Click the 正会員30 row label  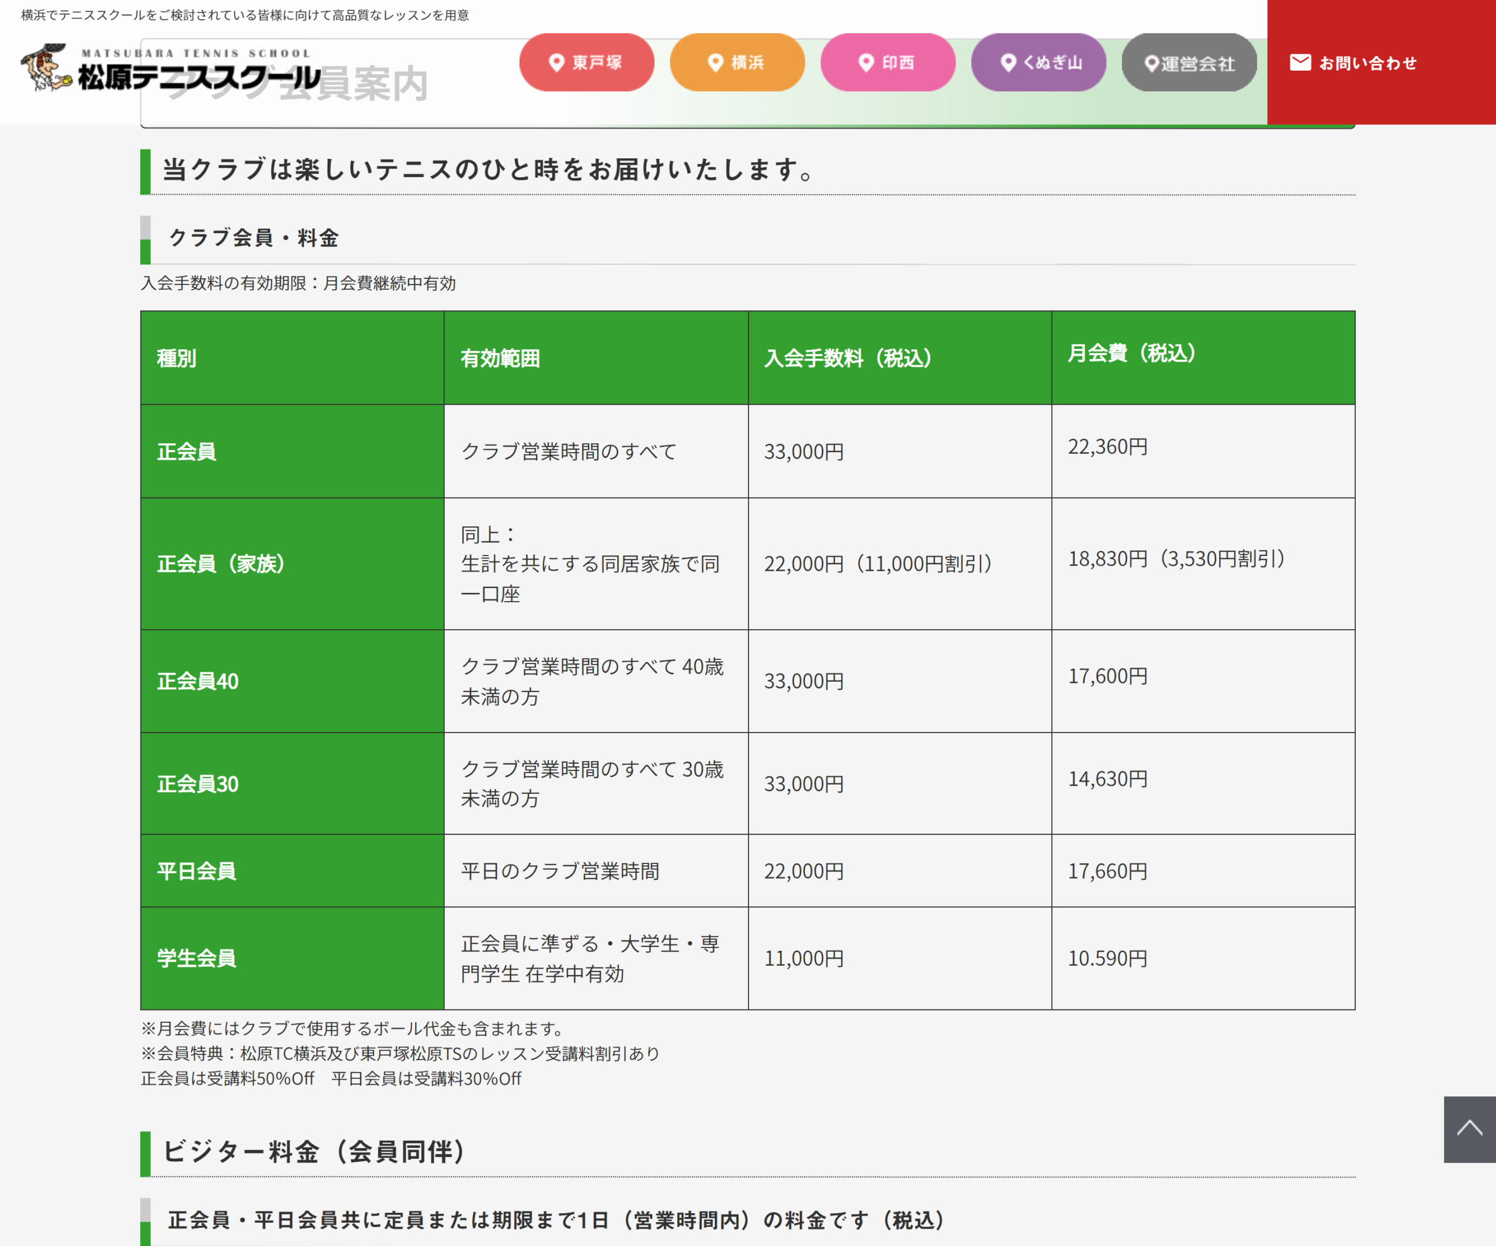click(x=292, y=784)
